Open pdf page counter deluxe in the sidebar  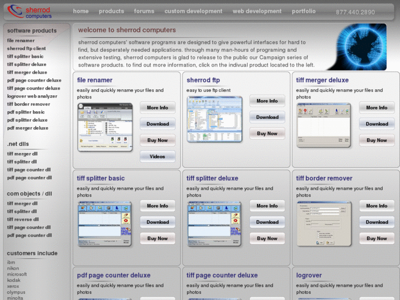(34, 80)
